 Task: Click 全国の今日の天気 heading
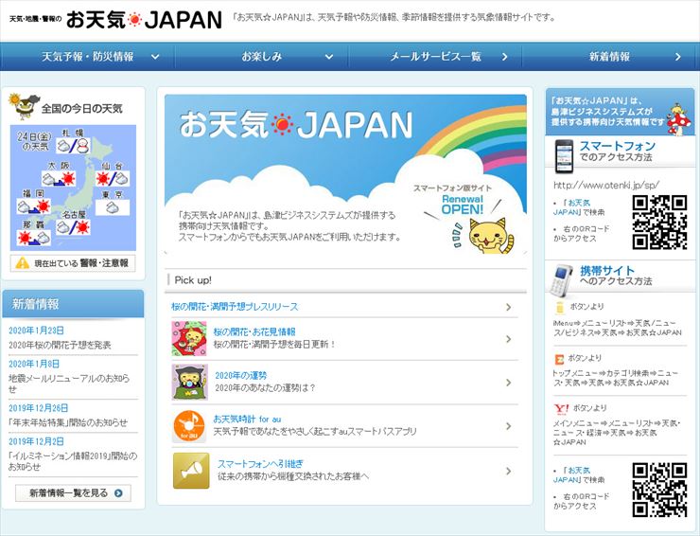coord(81,109)
